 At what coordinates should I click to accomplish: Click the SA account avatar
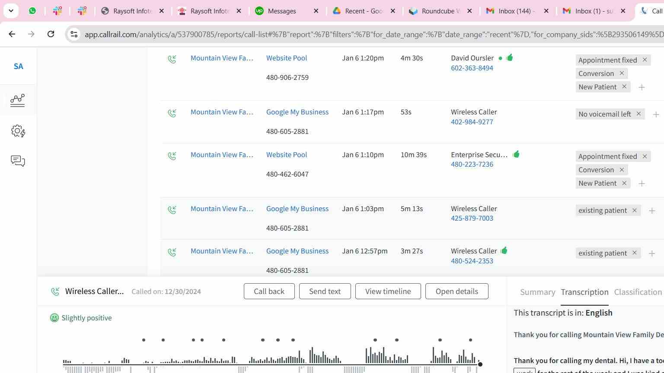pos(18,66)
